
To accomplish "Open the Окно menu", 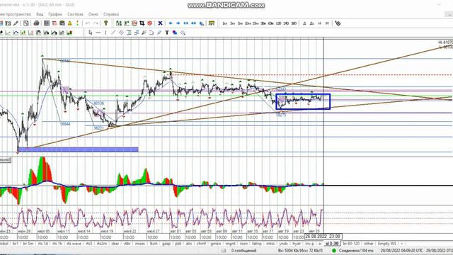I will (93, 14).
